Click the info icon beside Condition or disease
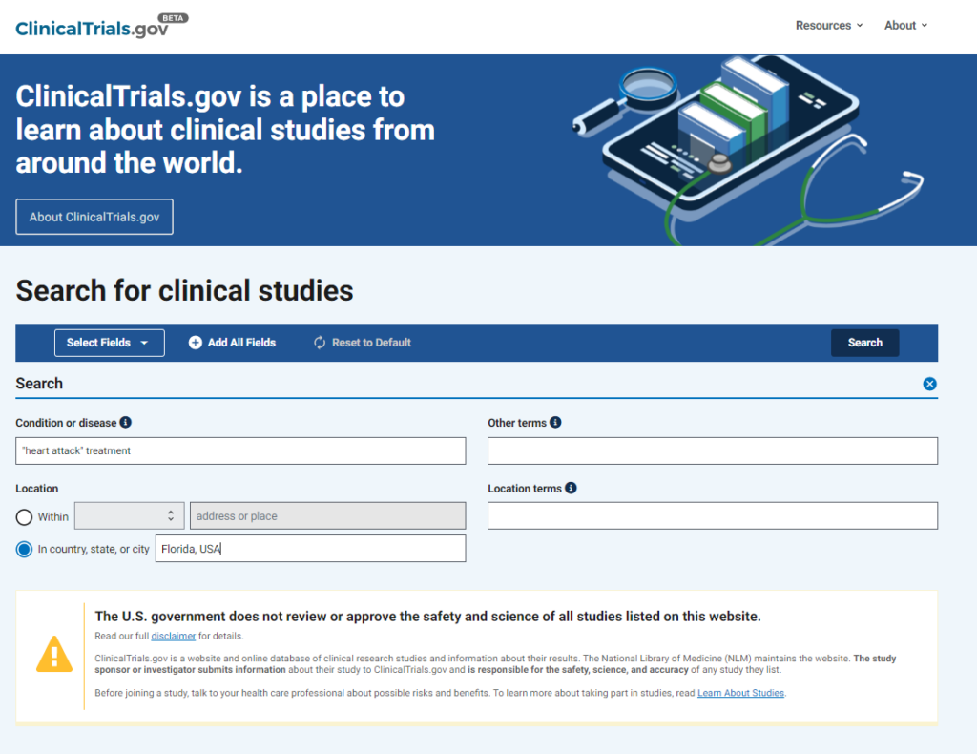Viewport: 977px width, 754px height. point(126,422)
